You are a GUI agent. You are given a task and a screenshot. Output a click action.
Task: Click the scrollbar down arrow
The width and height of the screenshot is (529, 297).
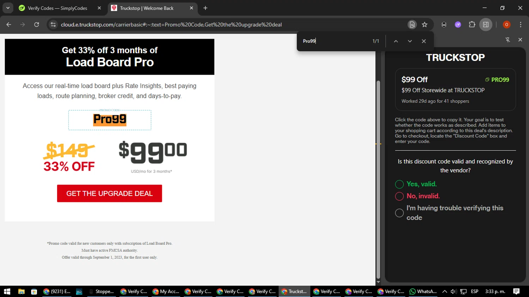pyautogui.click(x=378, y=282)
